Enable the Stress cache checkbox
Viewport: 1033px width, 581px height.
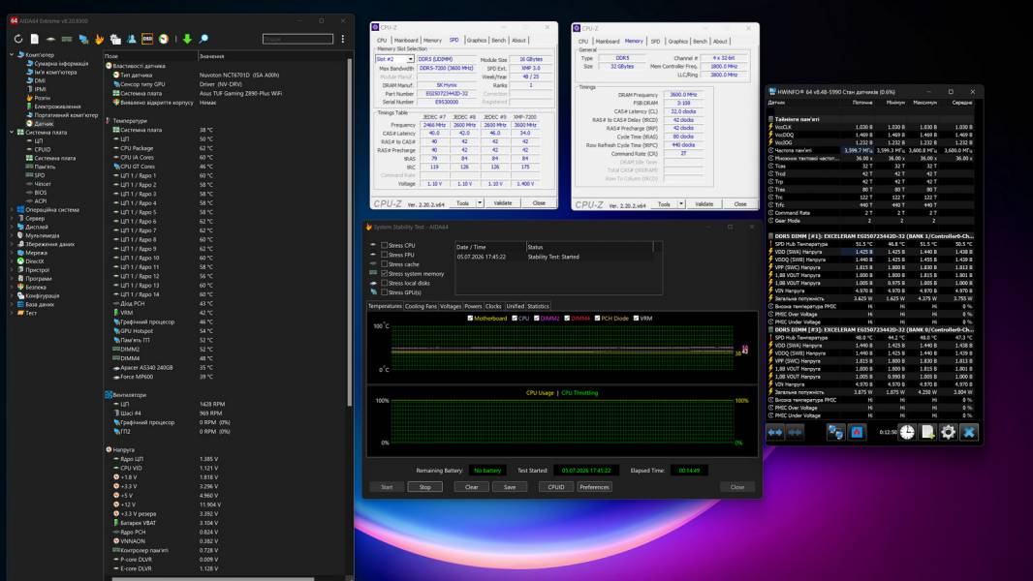(384, 263)
